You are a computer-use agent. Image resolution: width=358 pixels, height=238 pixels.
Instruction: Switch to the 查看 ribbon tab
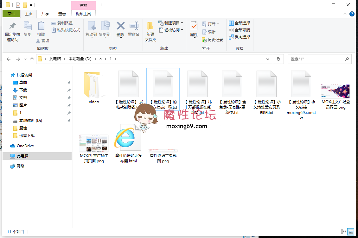[62, 14]
